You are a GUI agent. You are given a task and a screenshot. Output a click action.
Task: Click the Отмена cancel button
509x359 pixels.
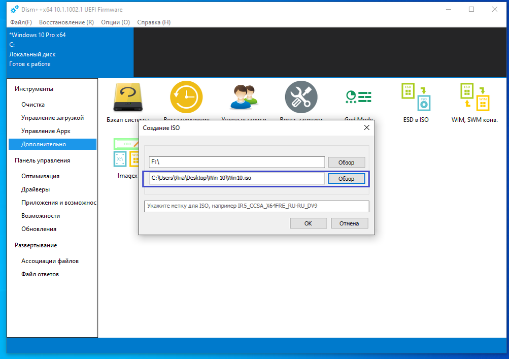[x=349, y=223]
